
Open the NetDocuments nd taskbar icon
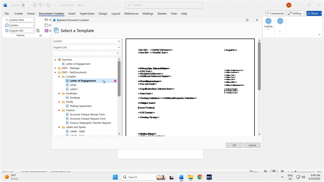coord(209,177)
